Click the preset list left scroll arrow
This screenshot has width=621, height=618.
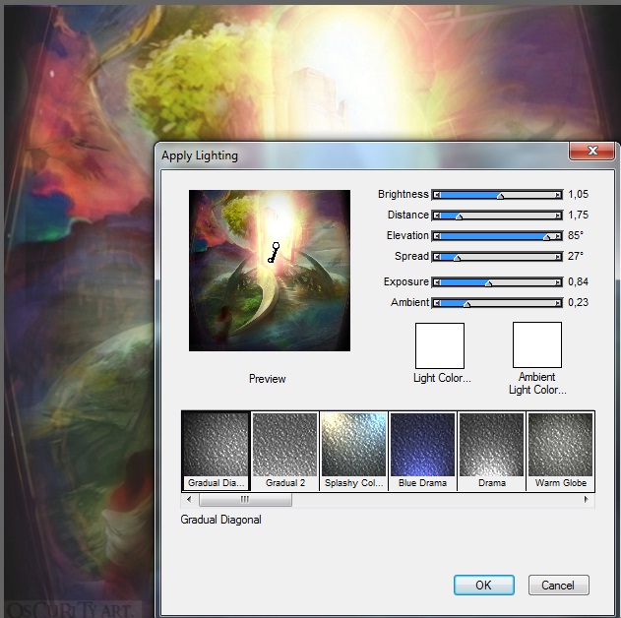click(x=189, y=499)
